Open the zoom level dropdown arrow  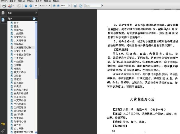(69, 6)
